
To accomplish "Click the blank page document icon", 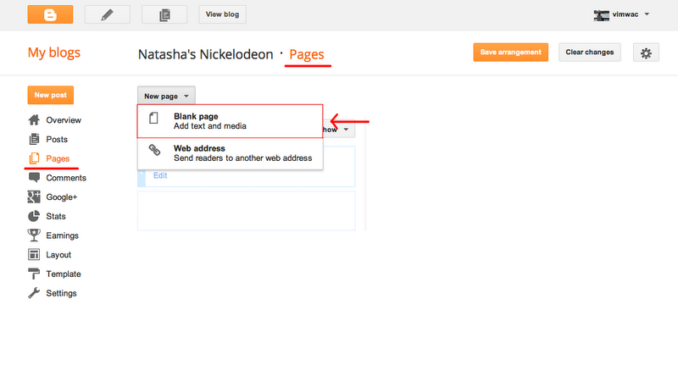I will click(153, 118).
